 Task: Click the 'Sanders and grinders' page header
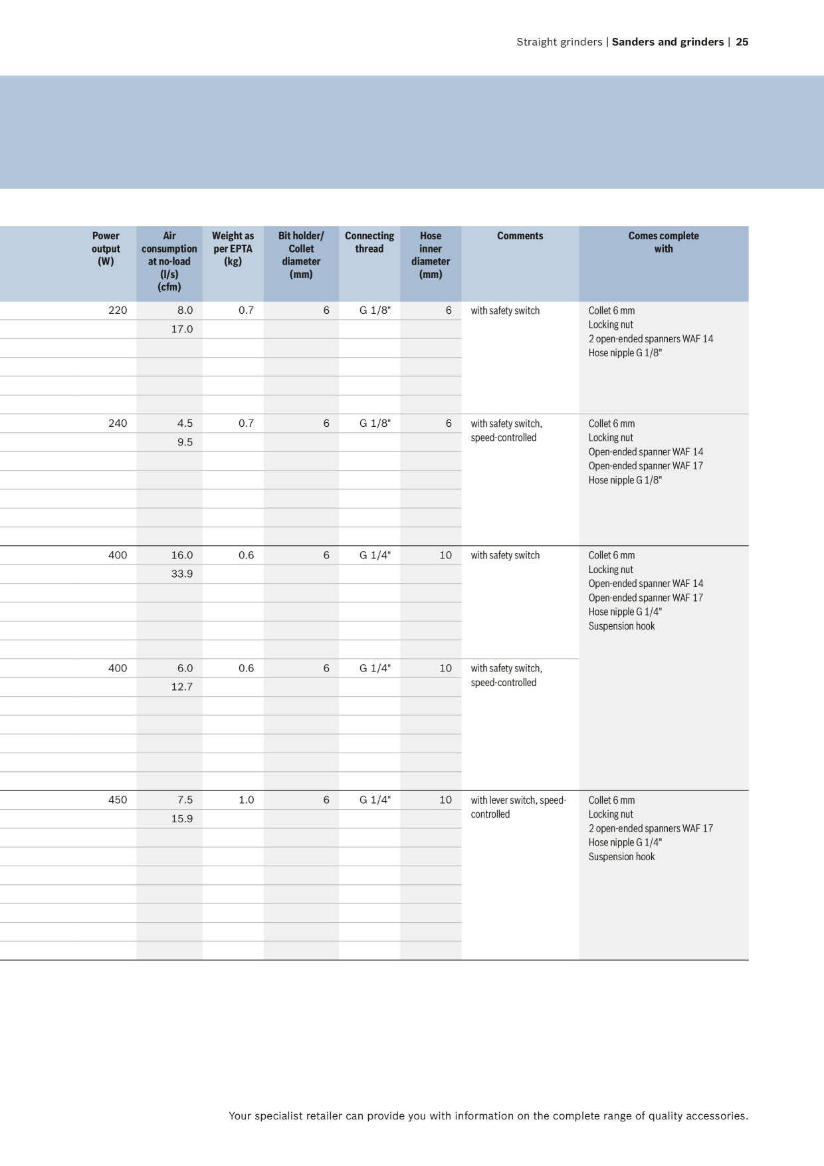pyautogui.click(x=667, y=42)
